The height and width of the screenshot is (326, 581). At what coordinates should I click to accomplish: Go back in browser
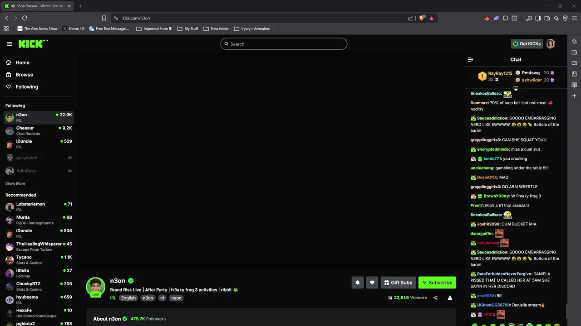(6, 18)
